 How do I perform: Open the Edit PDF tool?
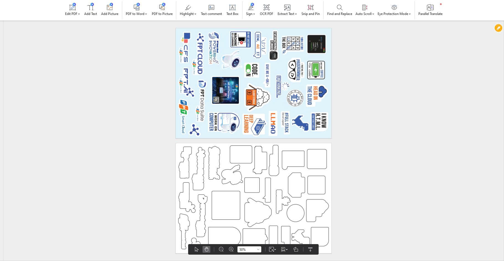(x=72, y=10)
